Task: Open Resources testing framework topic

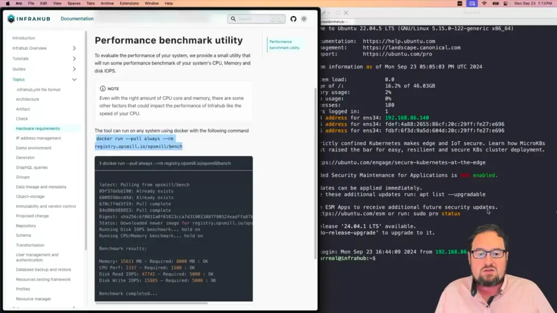Action: pyautogui.click(x=43, y=279)
